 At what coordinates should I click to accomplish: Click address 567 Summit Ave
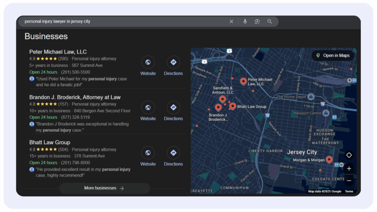(87, 66)
